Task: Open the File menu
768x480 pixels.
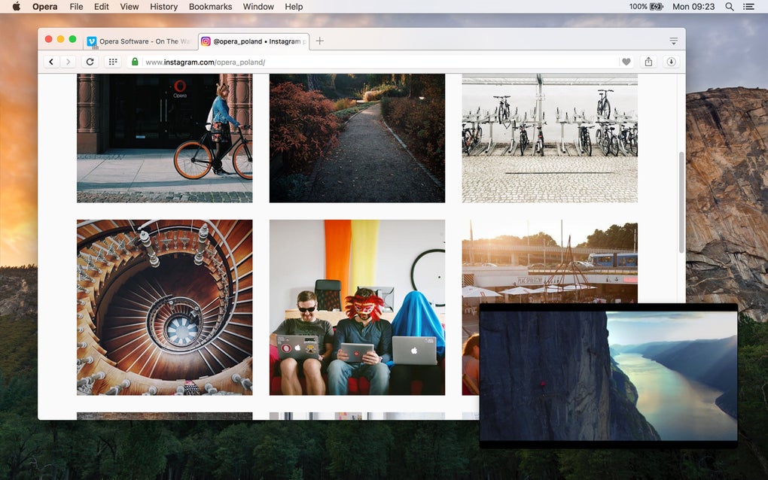Action: coord(76,6)
